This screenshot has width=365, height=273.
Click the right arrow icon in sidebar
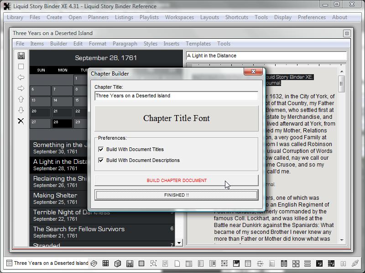[x=21, y=88]
